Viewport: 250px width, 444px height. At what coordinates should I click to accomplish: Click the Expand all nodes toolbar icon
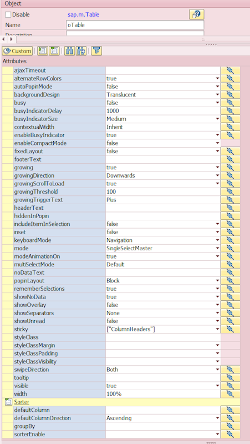(x=43, y=51)
